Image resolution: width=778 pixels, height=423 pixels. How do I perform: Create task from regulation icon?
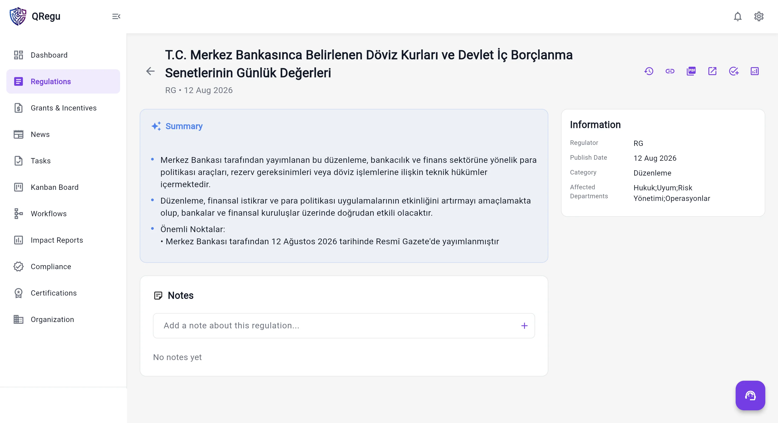tap(734, 71)
